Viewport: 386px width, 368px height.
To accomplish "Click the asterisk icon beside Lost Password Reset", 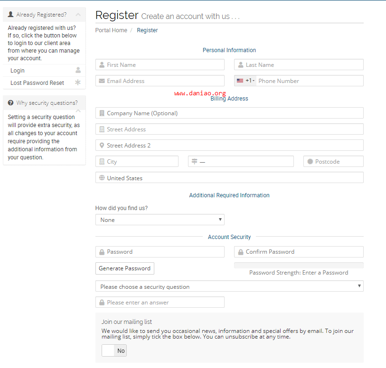I will tap(78, 83).
